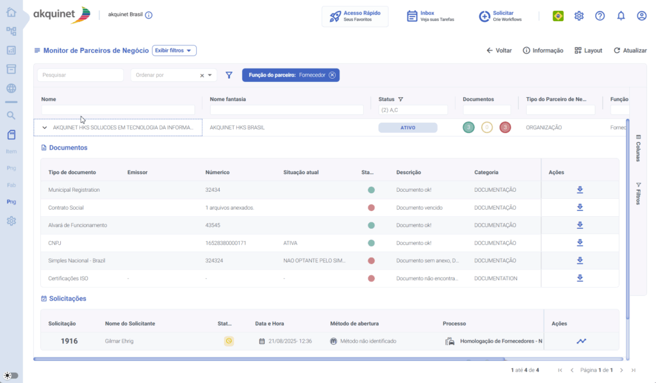The width and height of the screenshot is (656, 383).
Task: Click the green documents count badge
Action: click(x=468, y=127)
